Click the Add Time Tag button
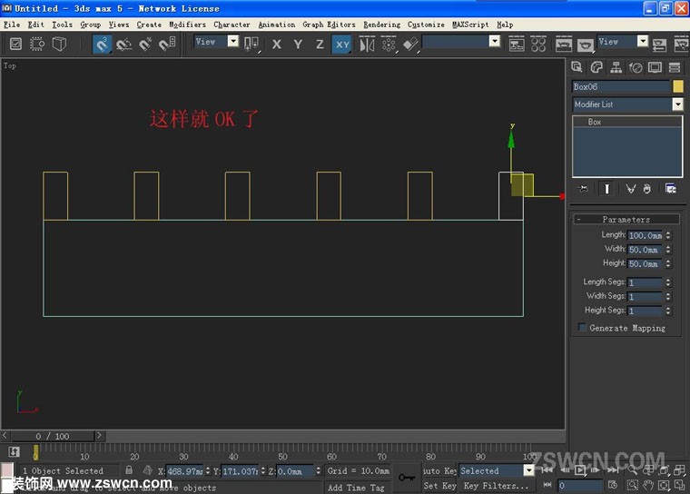The width and height of the screenshot is (690, 494). (x=356, y=488)
